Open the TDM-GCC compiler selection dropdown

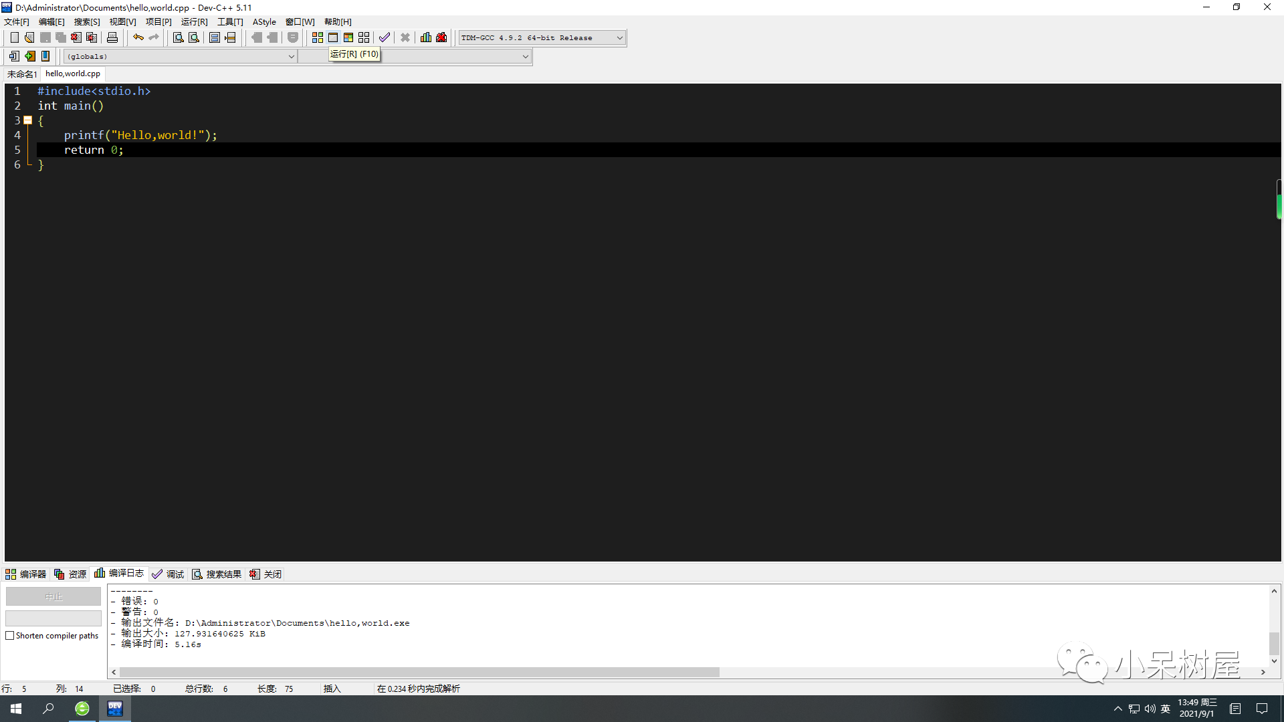619,38
